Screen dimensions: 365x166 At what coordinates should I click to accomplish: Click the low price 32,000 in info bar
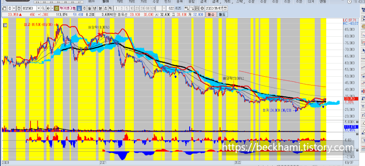pyautogui.click(x=198, y=14)
